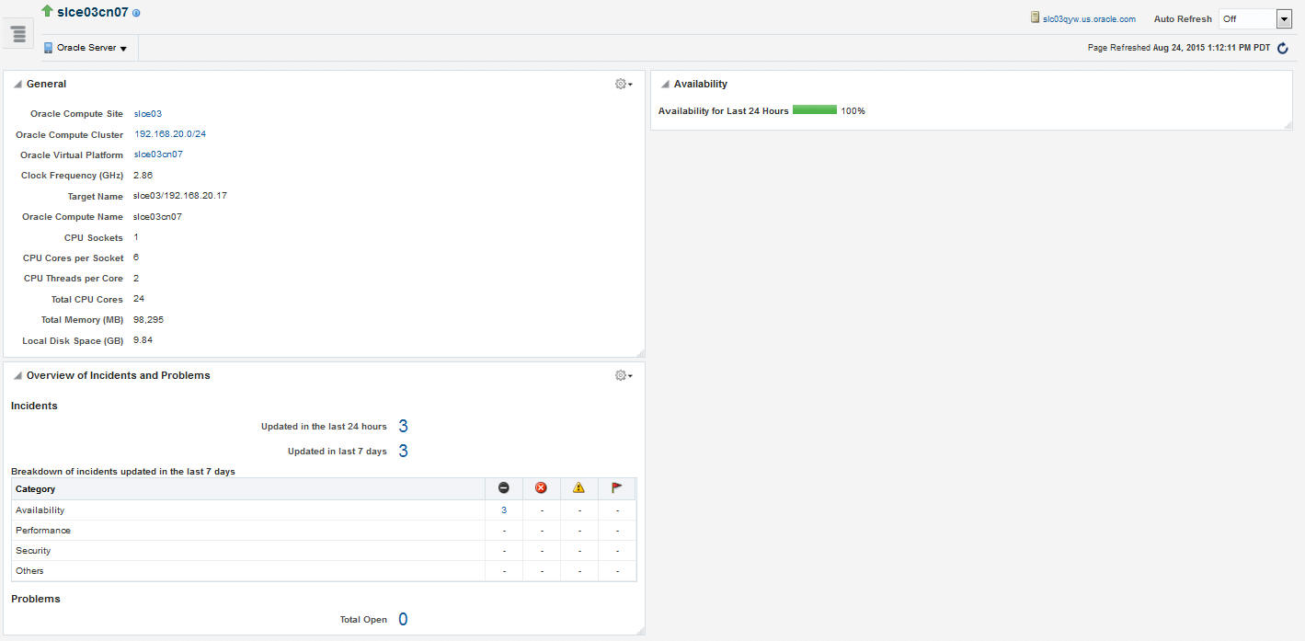
Task: Open the slc03qyw.us.oracle.com host link
Action: [1089, 19]
